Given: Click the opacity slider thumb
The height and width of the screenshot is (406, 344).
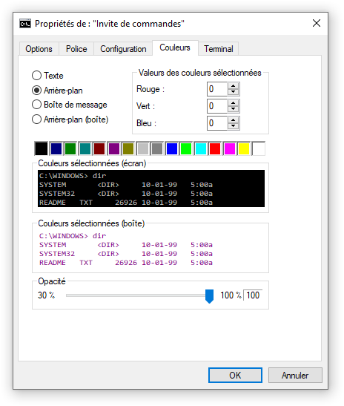Looking at the screenshot, I should [x=209, y=296].
